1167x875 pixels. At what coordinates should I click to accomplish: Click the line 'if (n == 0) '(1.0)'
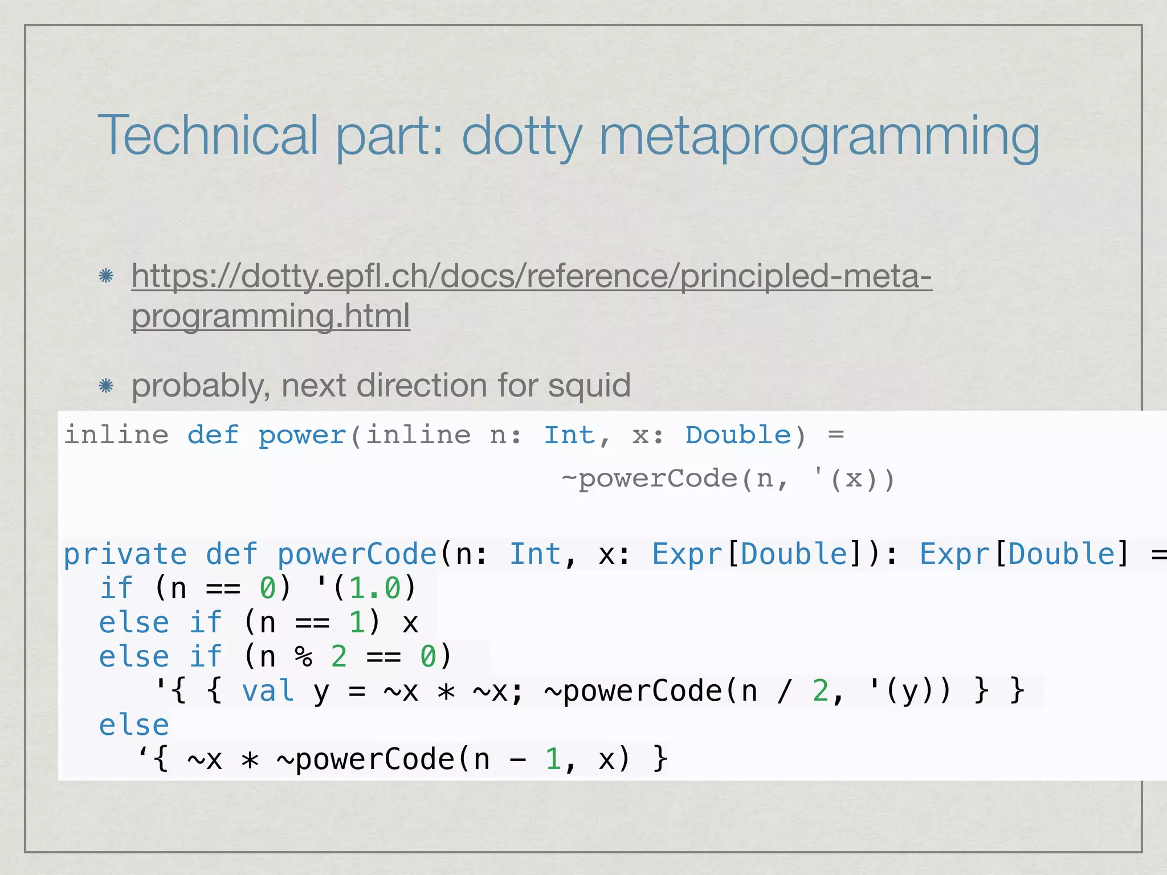258,588
